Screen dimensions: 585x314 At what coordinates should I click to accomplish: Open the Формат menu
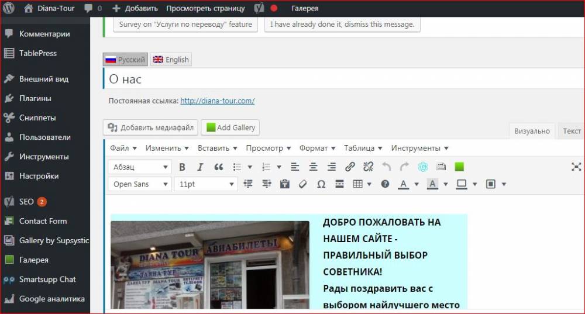coord(317,148)
